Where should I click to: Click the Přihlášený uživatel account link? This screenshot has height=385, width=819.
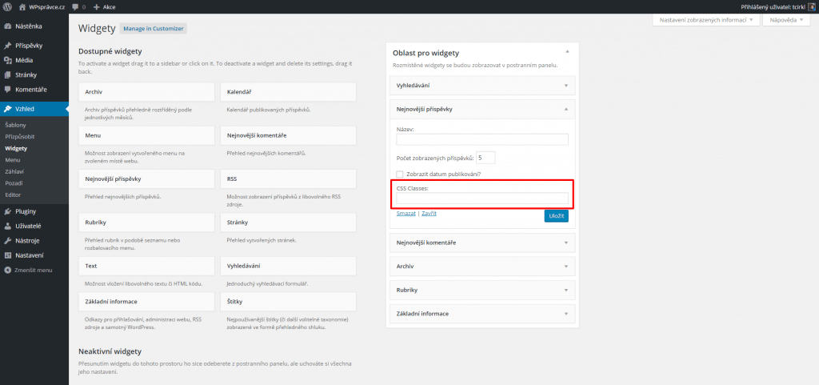(x=773, y=6)
